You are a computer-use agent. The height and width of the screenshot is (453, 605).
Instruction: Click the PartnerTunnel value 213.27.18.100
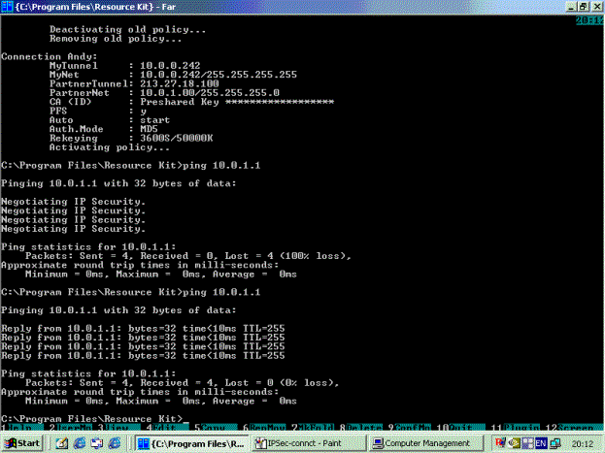coord(179,83)
